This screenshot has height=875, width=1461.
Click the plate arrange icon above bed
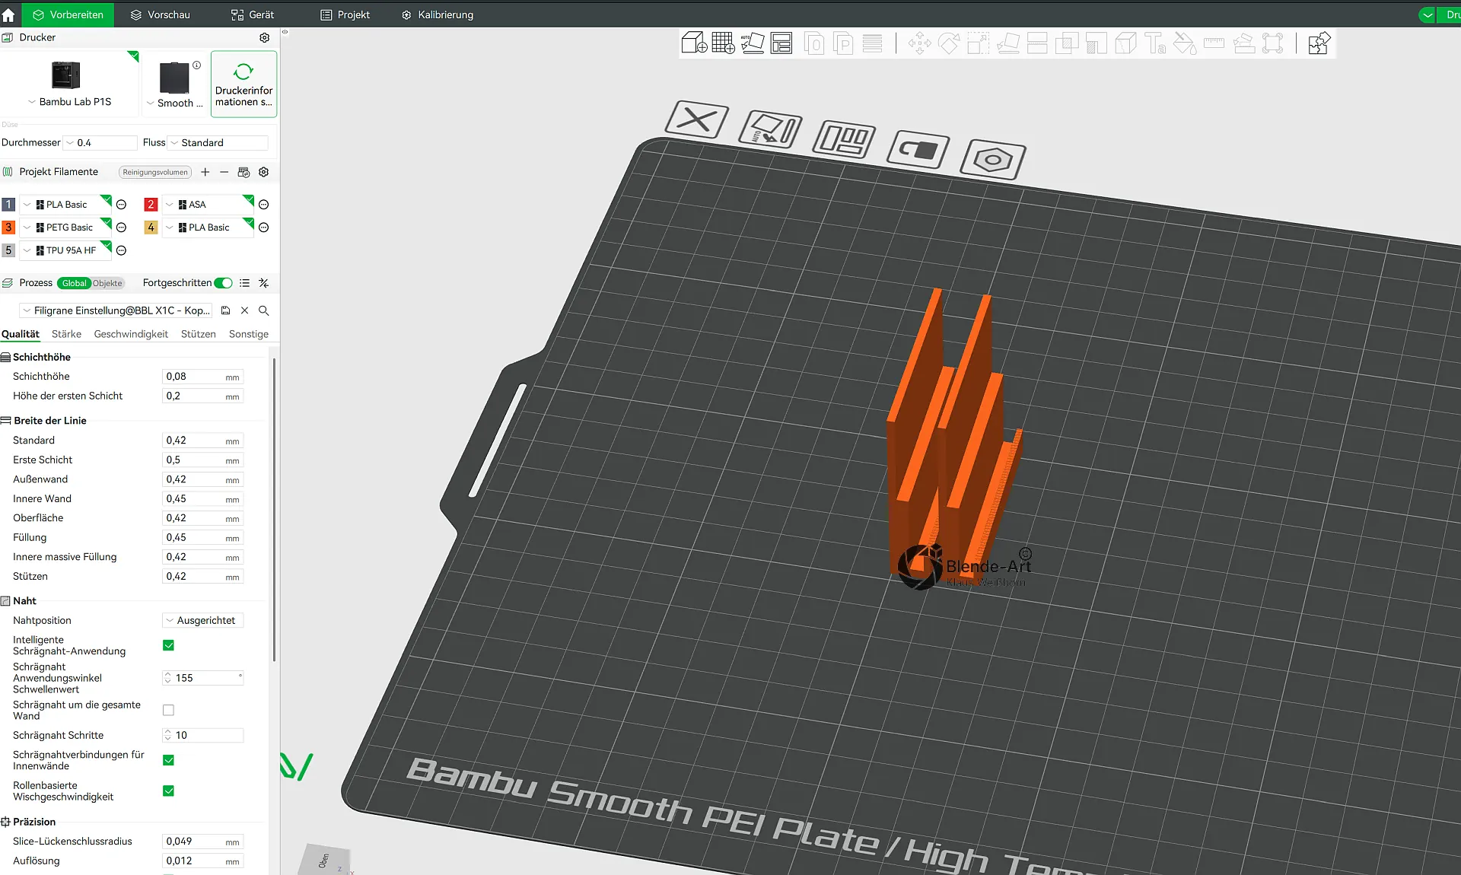844,140
